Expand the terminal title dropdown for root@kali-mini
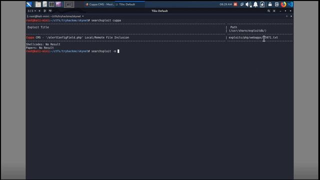This screenshot has width=320, height=180. 55,16
